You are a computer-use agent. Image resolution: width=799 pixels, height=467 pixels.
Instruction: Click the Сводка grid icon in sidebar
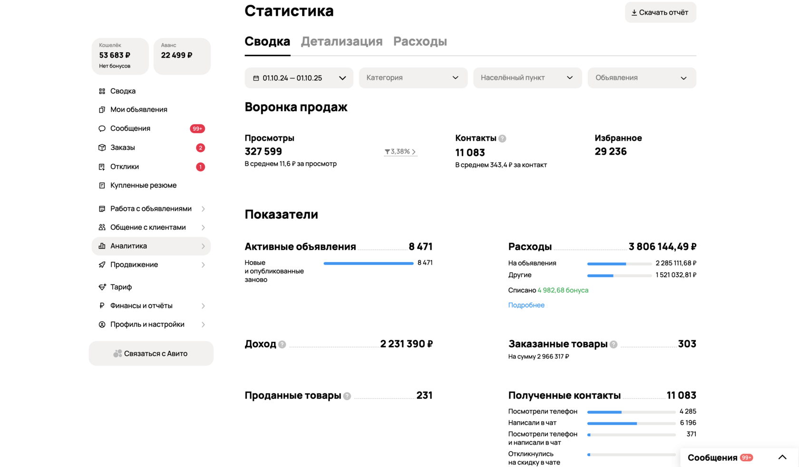click(102, 91)
